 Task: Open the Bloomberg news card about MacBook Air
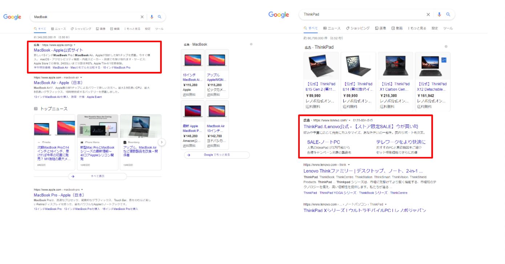141,142
